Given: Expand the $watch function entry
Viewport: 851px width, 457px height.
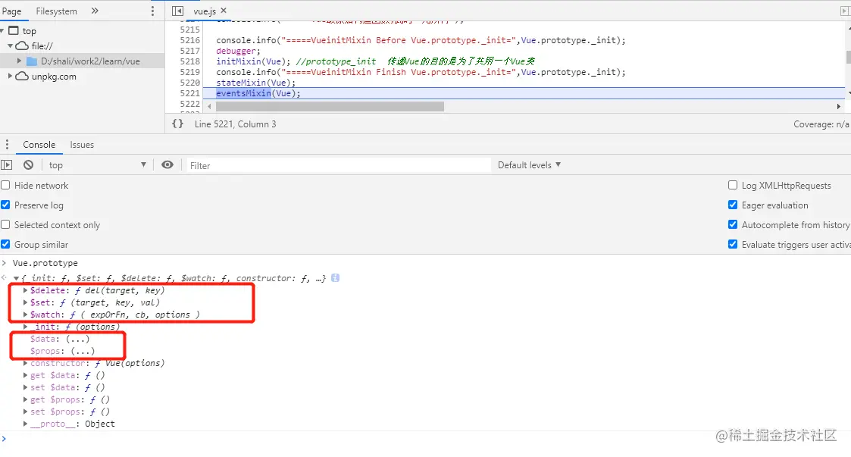Looking at the screenshot, I should tap(26, 315).
